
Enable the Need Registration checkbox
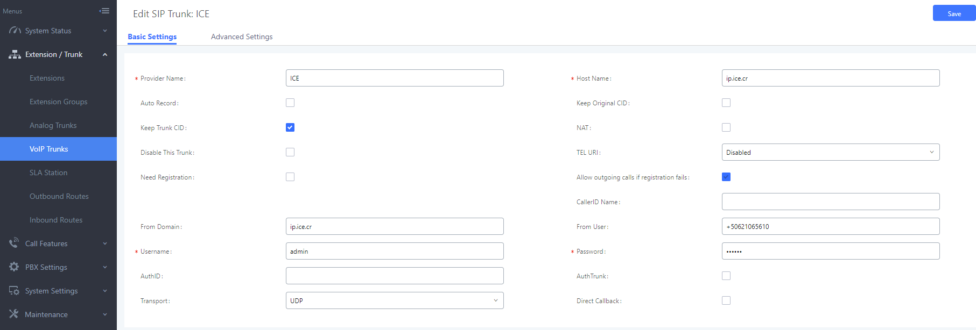pos(290,177)
